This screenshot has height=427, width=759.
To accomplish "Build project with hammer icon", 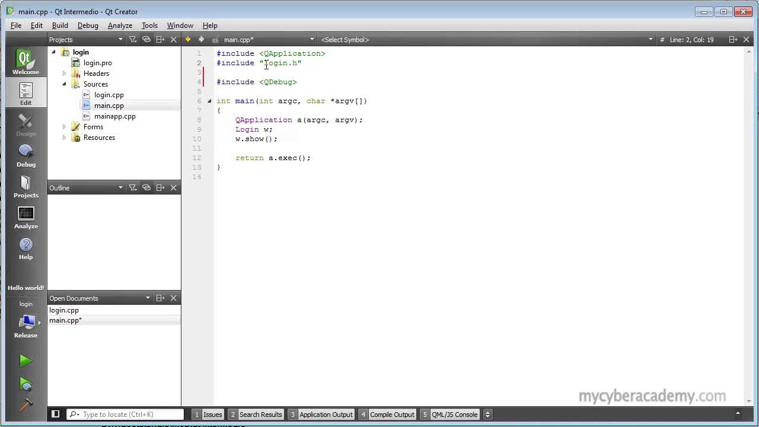I will point(25,404).
